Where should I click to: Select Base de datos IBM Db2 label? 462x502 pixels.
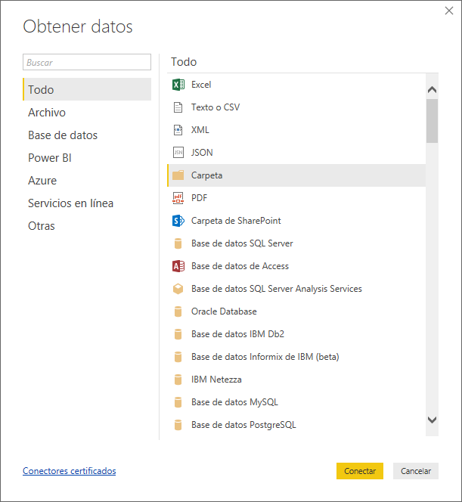pyautogui.click(x=237, y=334)
